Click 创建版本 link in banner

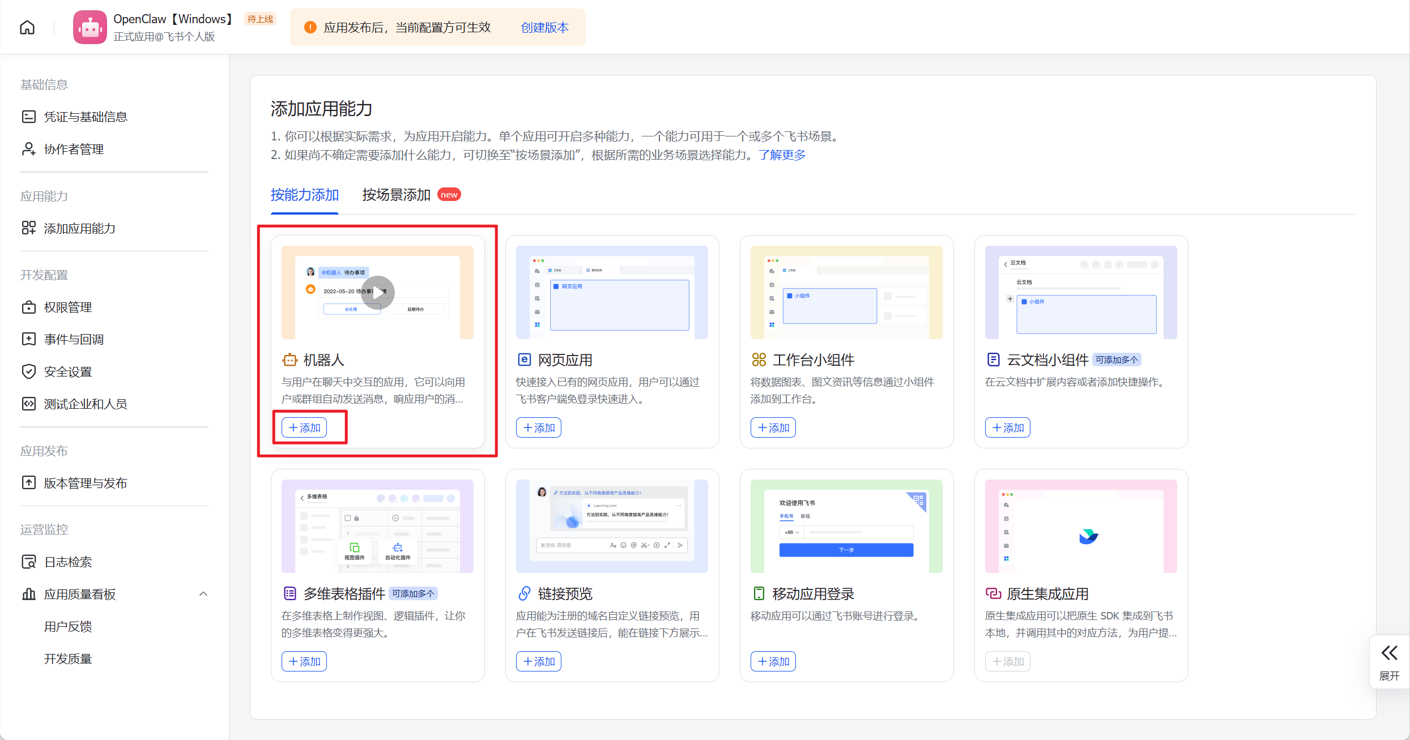pyautogui.click(x=544, y=27)
